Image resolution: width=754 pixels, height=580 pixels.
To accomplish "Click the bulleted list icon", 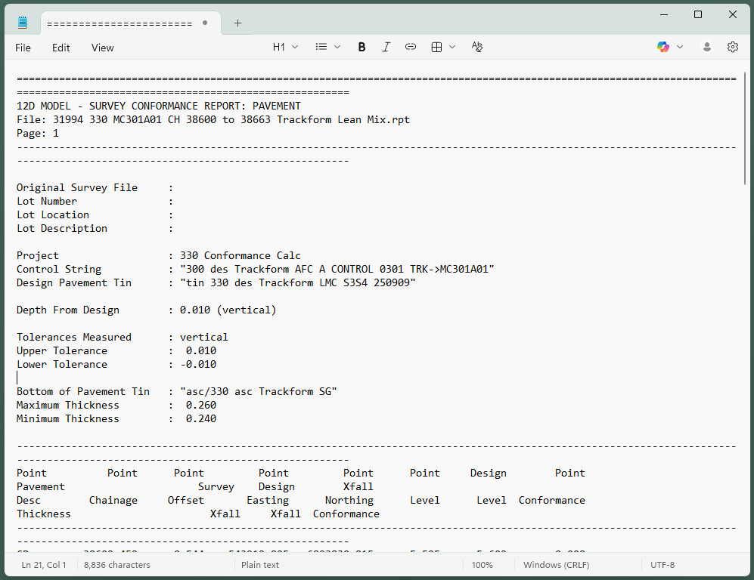I will click(x=321, y=47).
